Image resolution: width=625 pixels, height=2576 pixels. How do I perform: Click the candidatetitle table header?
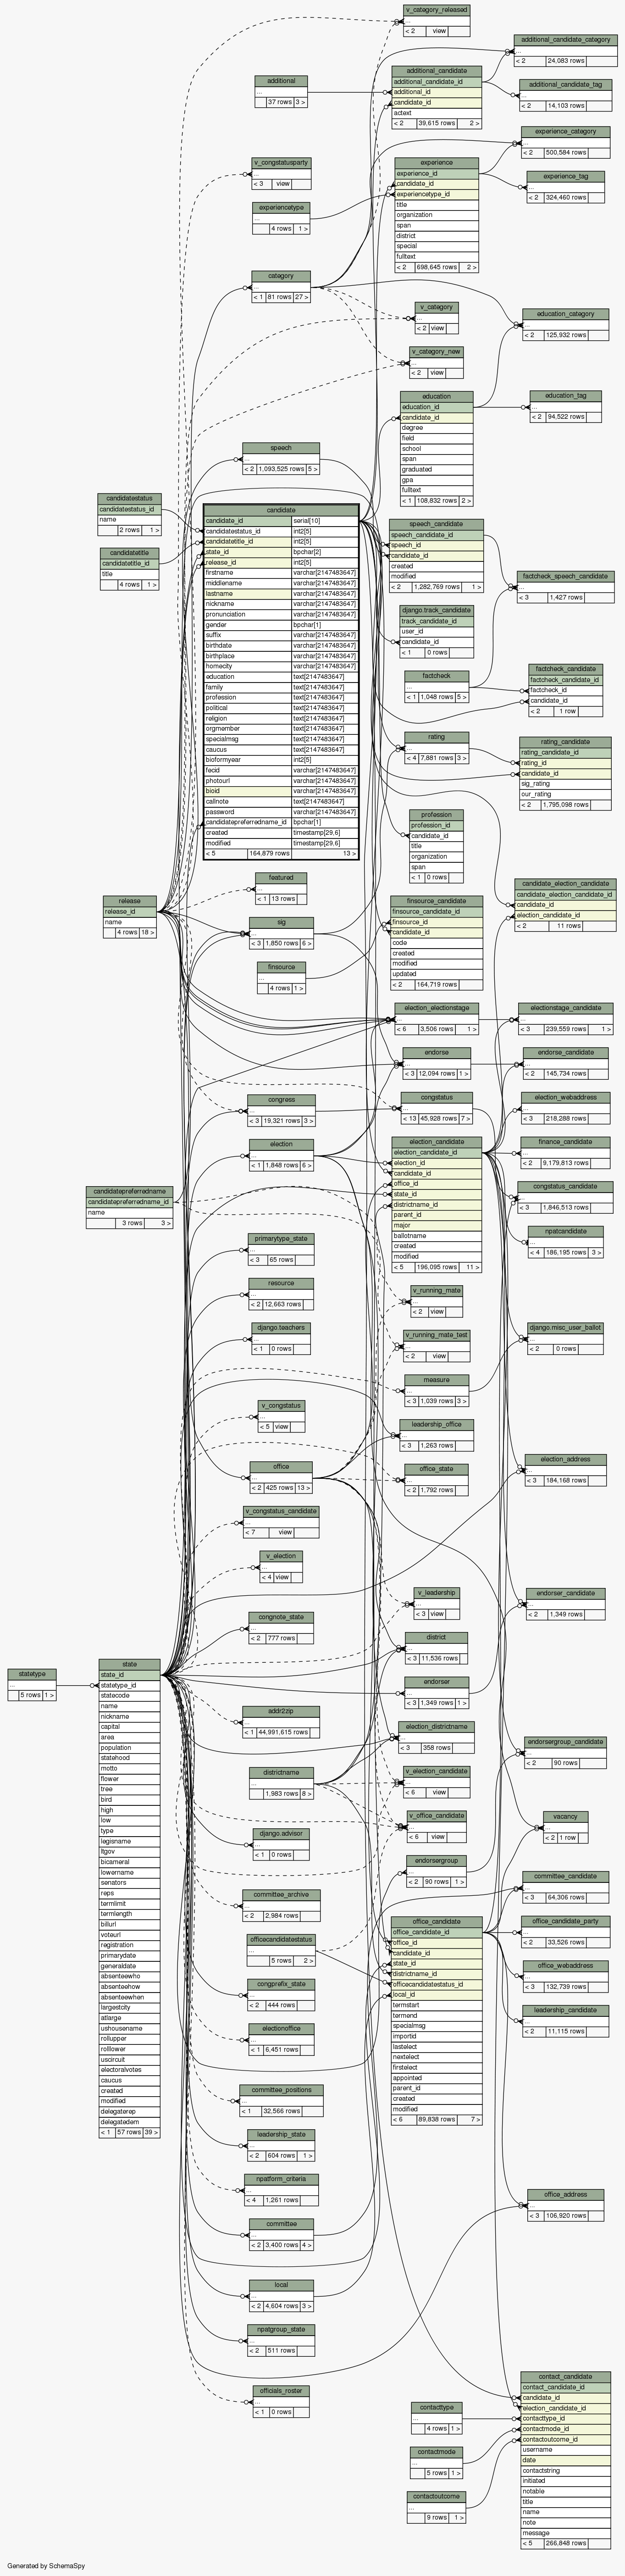pyautogui.click(x=129, y=552)
